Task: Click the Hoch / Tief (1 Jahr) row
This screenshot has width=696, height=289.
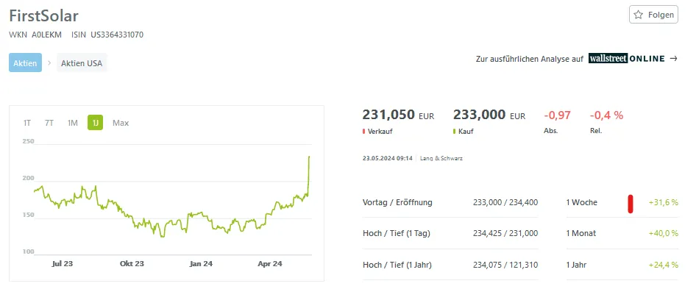Action: coord(450,265)
